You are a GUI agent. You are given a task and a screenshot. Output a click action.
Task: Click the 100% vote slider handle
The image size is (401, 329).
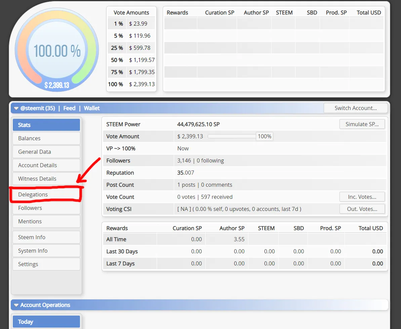265,137
